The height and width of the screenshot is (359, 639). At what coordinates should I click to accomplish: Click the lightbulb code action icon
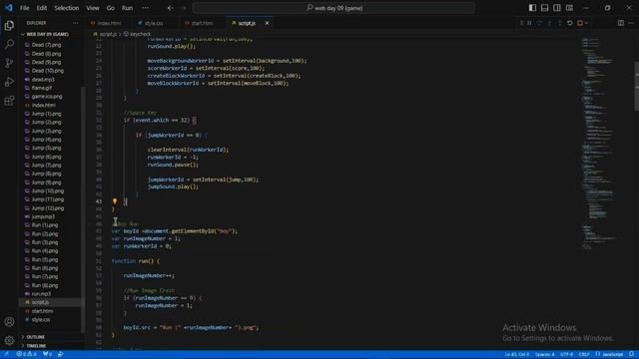(115, 201)
